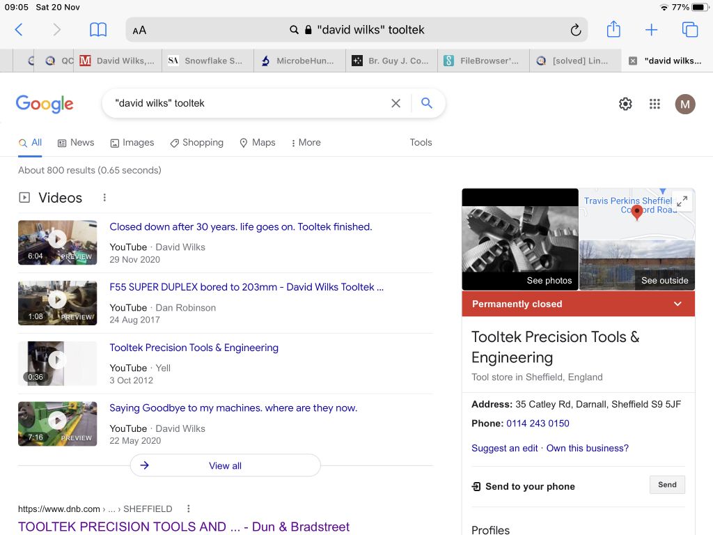Play the 6:04 Closed down video thumbnail
713x535 pixels.
click(57, 242)
